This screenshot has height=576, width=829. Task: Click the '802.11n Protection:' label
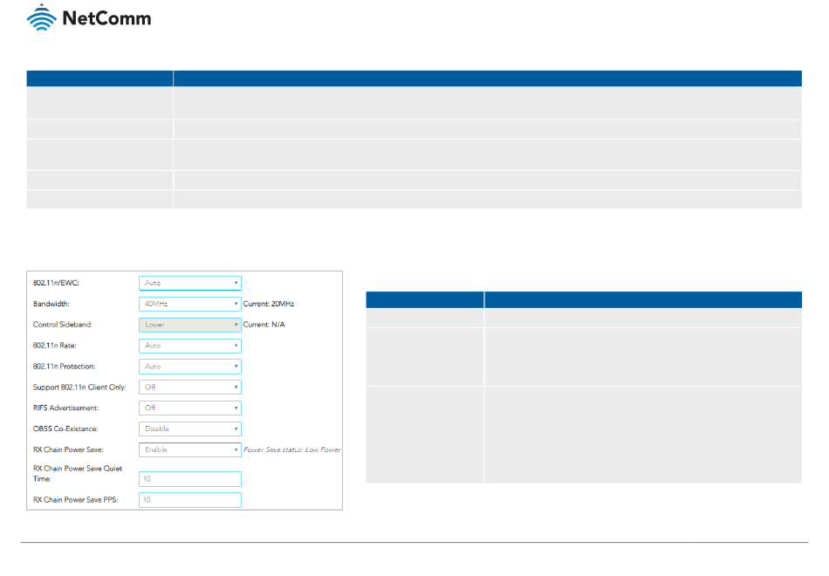64,367
